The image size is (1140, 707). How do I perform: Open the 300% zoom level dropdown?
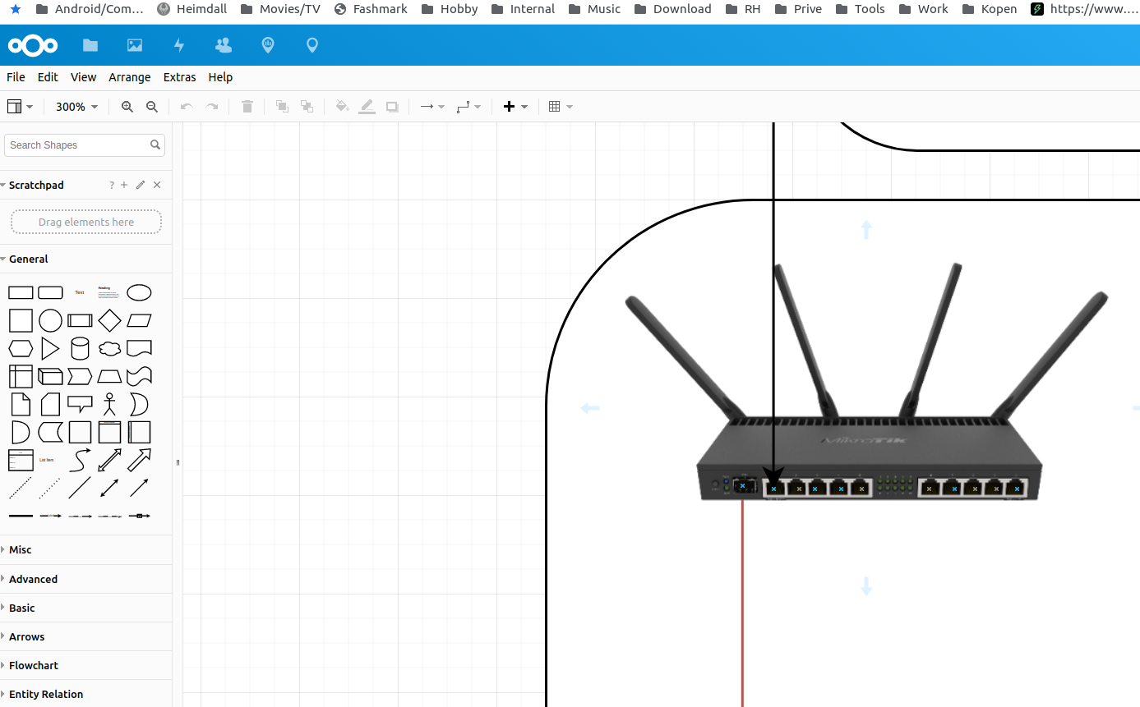click(77, 107)
